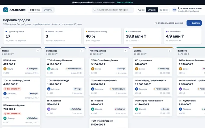Click the reset icon beside Сбросить демо-данные
This screenshot has height=128, width=205.
[156, 23]
